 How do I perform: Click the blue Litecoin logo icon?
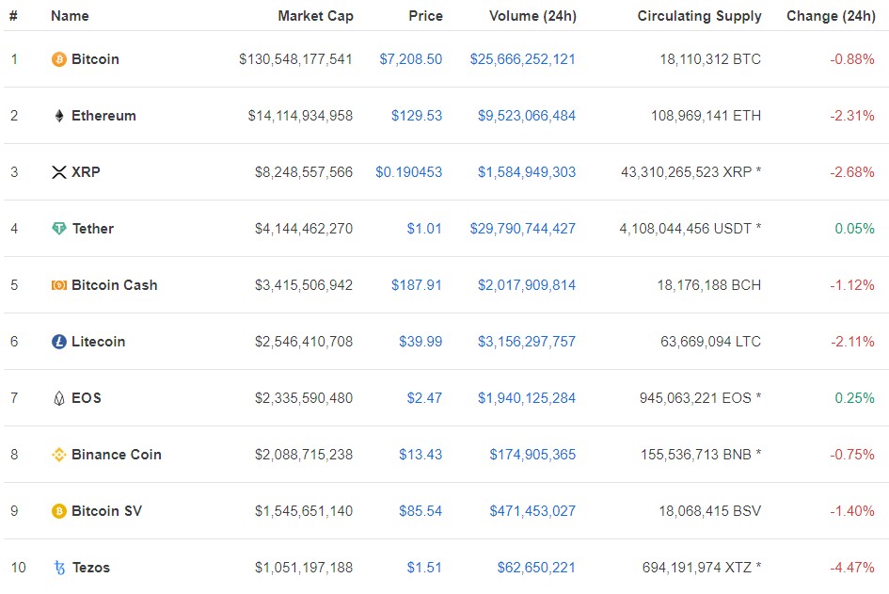pyautogui.click(x=59, y=342)
